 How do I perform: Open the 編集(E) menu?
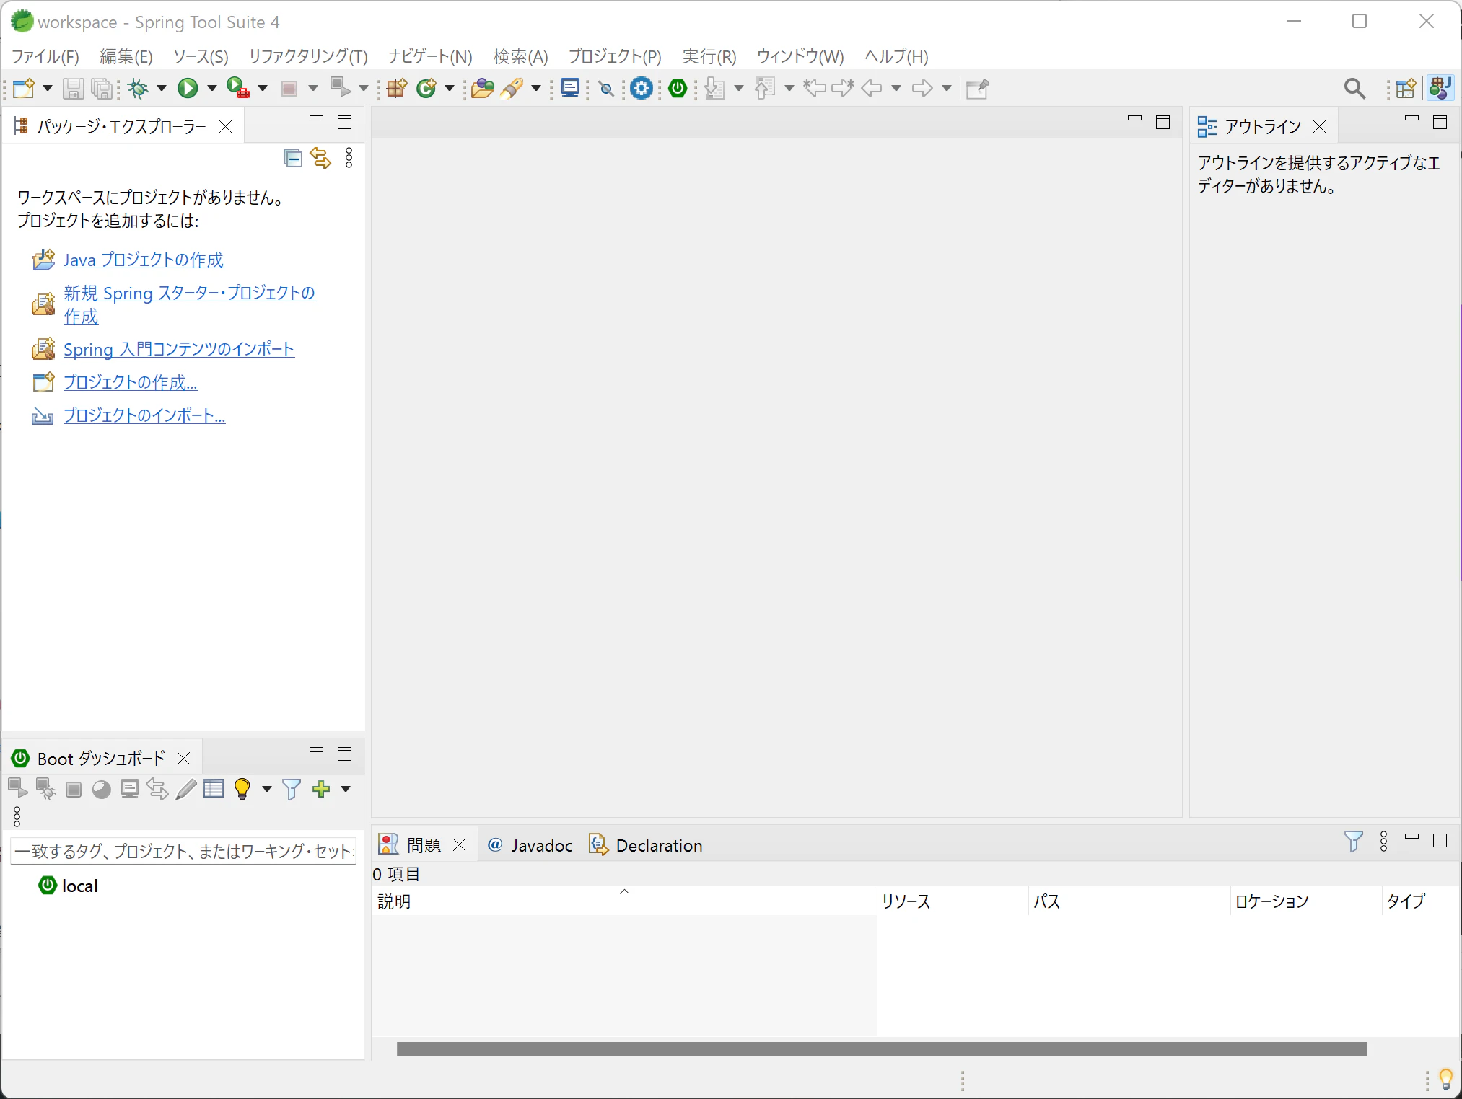[126, 56]
